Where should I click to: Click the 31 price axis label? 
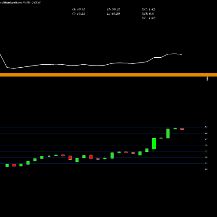[206, 151]
